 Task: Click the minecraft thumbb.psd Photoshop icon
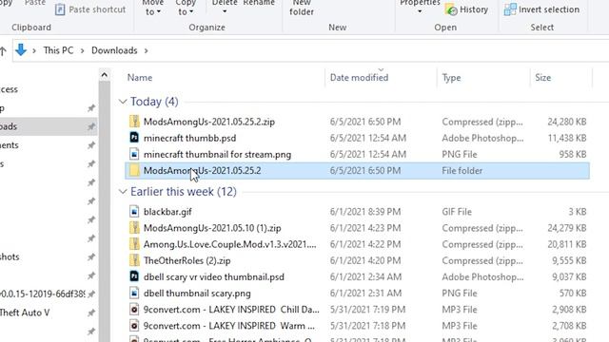pos(134,138)
